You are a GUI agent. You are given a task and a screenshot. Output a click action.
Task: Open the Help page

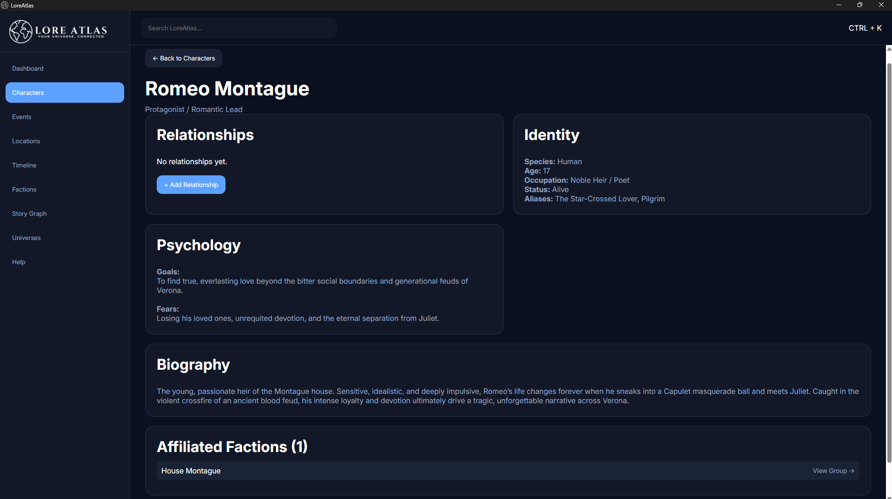tap(65, 262)
